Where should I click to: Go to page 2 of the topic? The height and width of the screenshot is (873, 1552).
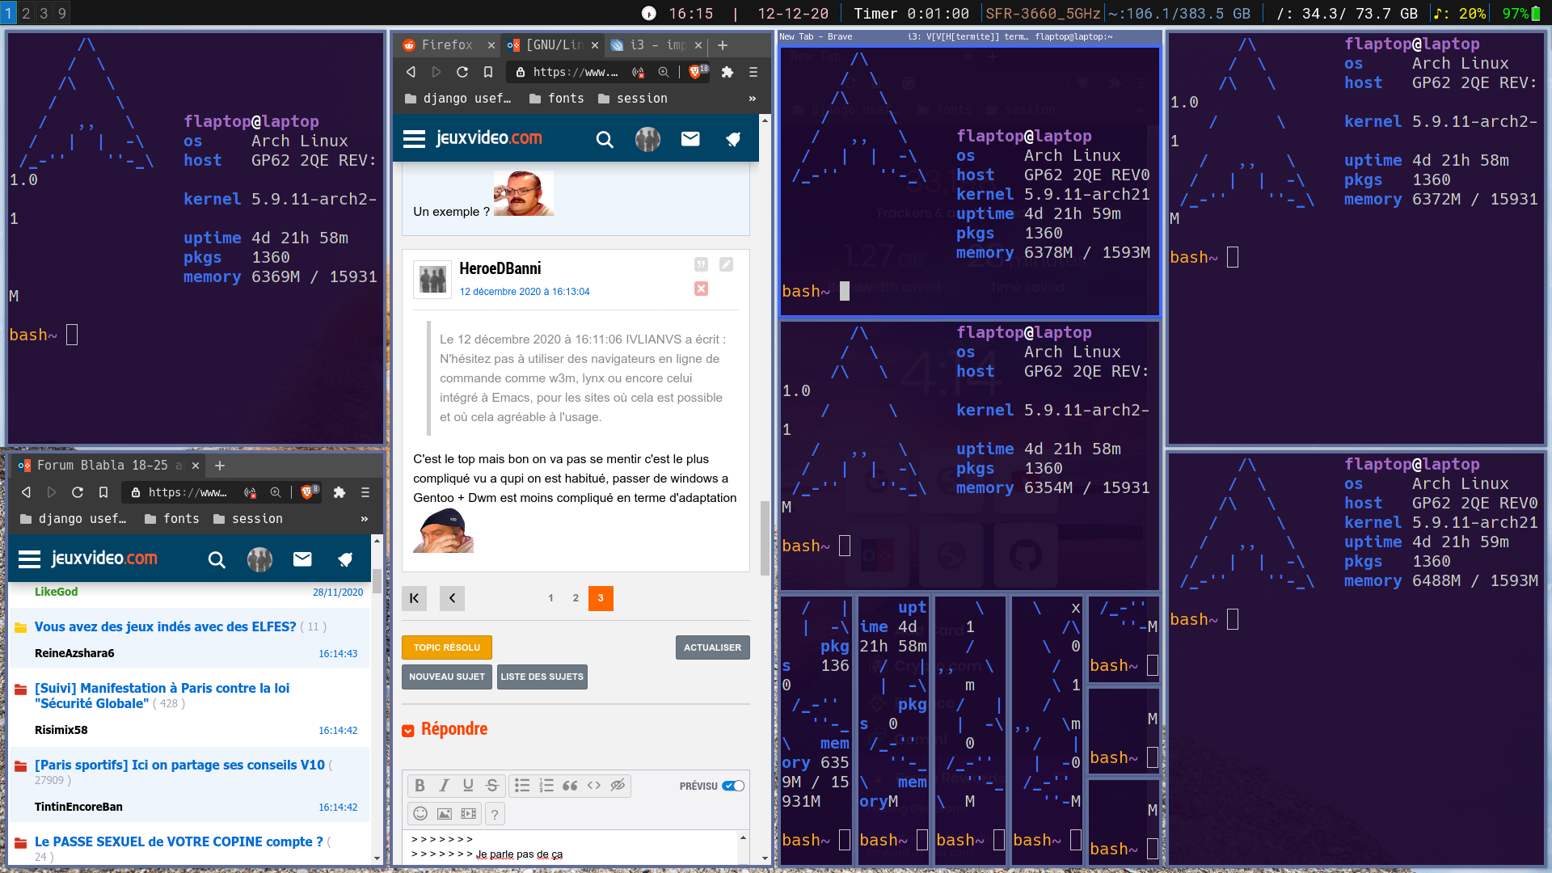coord(576,598)
